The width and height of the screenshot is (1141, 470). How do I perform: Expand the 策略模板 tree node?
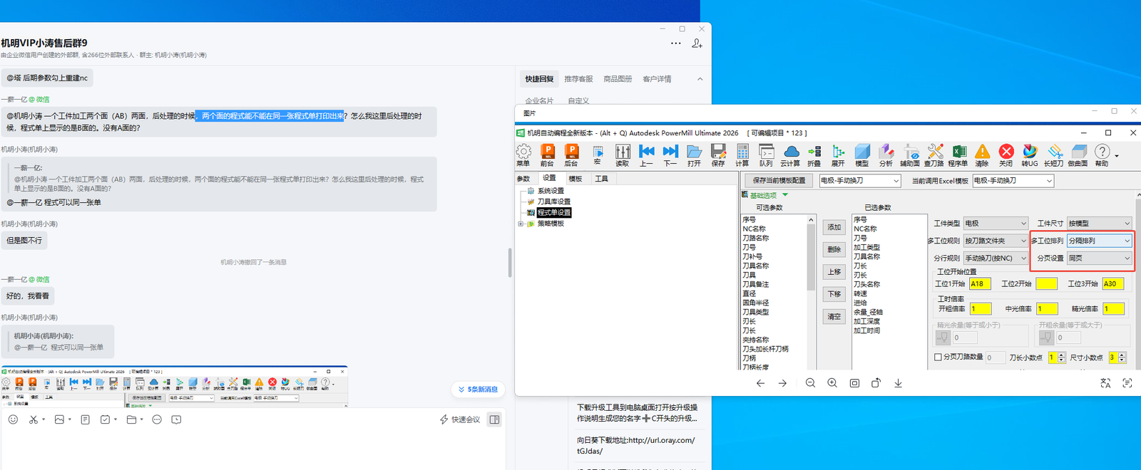coord(521,224)
